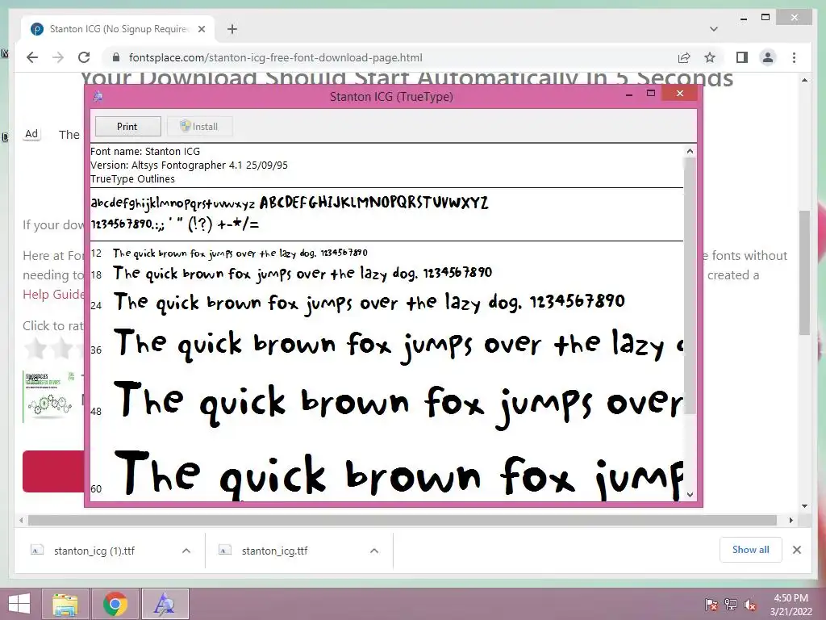Click the 'Font name: Stanton ICG' text
826x620 pixels.
coord(145,151)
